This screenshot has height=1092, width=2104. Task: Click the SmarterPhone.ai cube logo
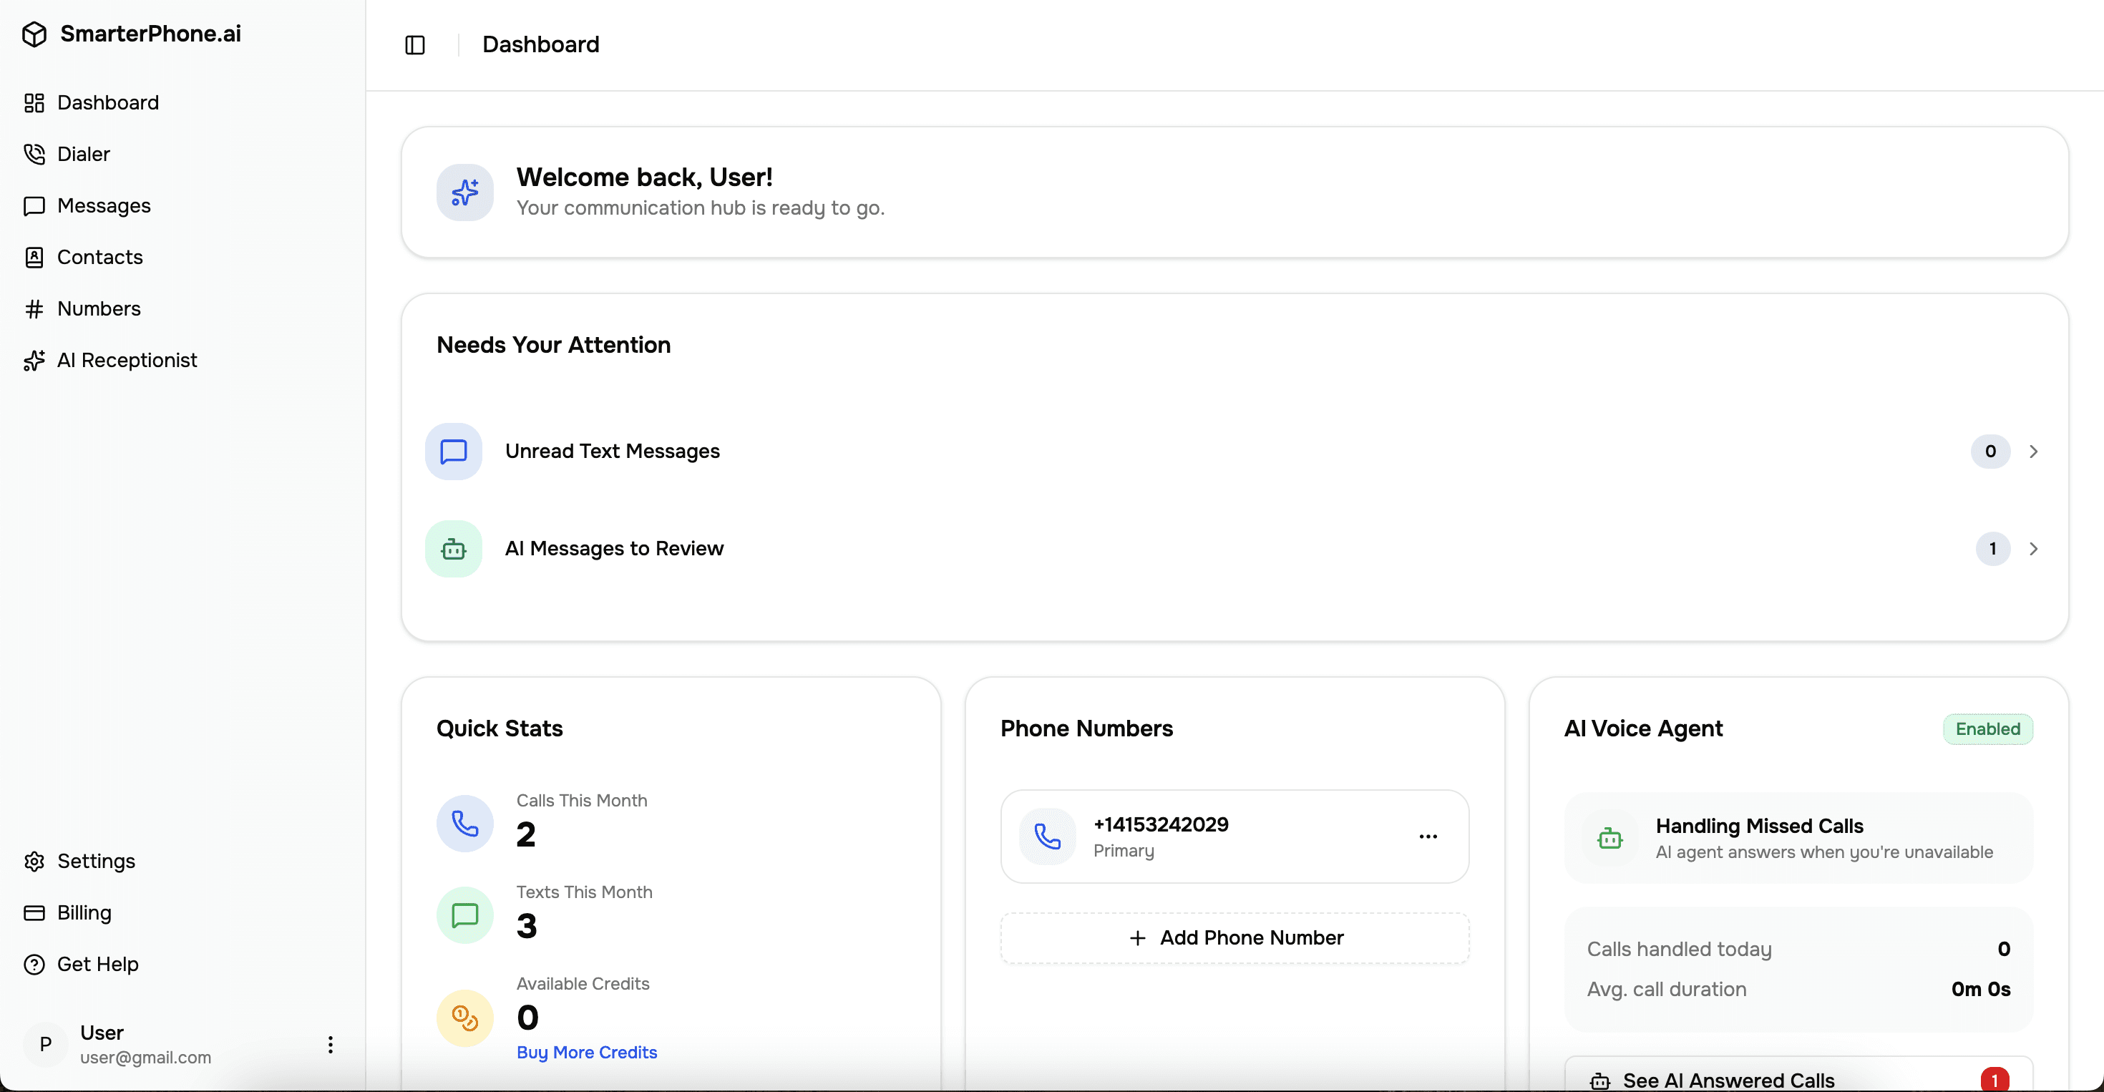[x=34, y=34]
